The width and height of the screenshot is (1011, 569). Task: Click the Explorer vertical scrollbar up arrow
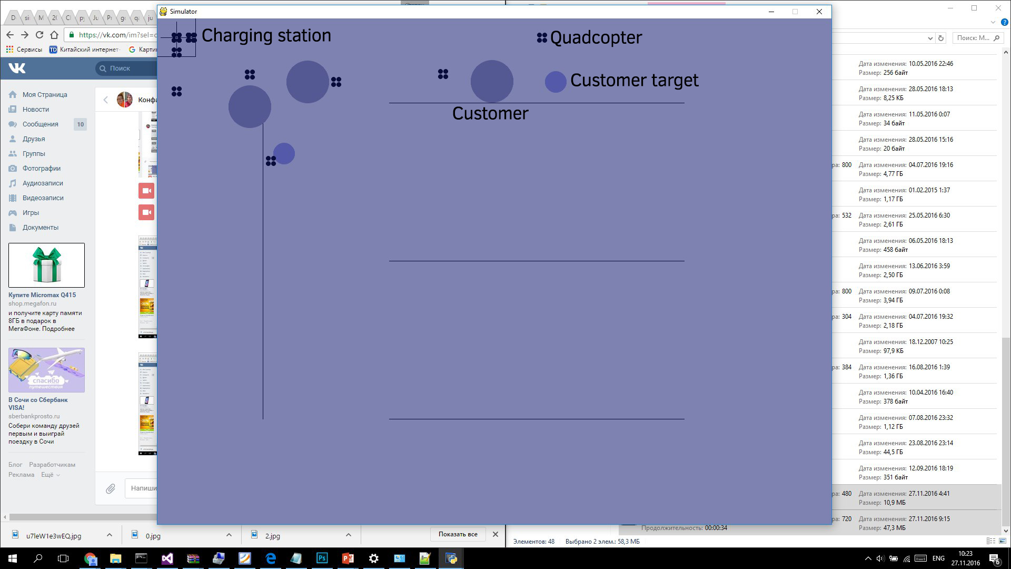pyautogui.click(x=1006, y=52)
